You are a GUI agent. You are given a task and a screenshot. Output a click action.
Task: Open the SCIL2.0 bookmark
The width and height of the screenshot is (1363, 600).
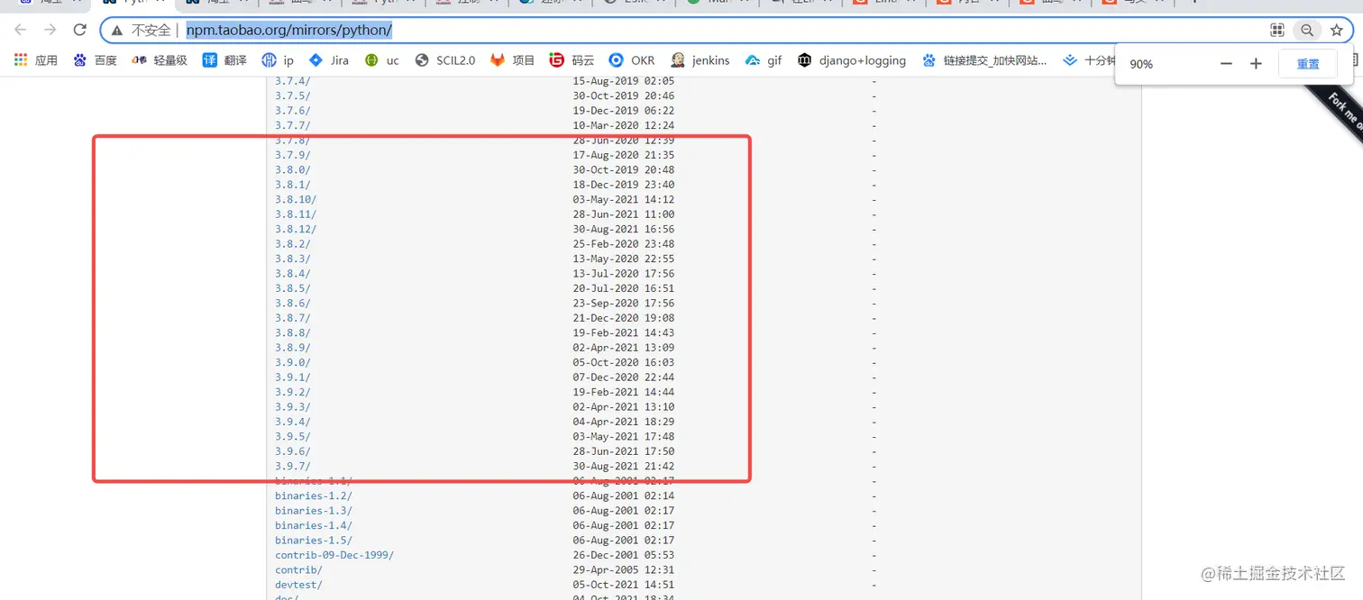tap(445, 60)
